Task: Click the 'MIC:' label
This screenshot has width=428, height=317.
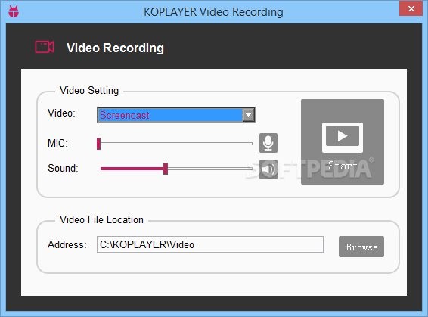Action: click(x=57, y=143)
